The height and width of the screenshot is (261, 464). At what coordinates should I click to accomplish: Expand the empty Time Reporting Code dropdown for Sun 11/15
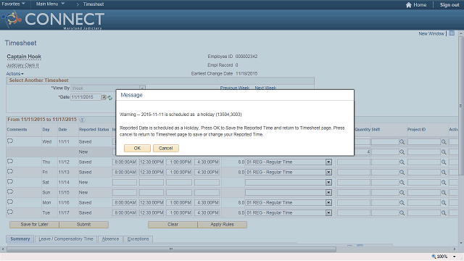tap(328, 193)
